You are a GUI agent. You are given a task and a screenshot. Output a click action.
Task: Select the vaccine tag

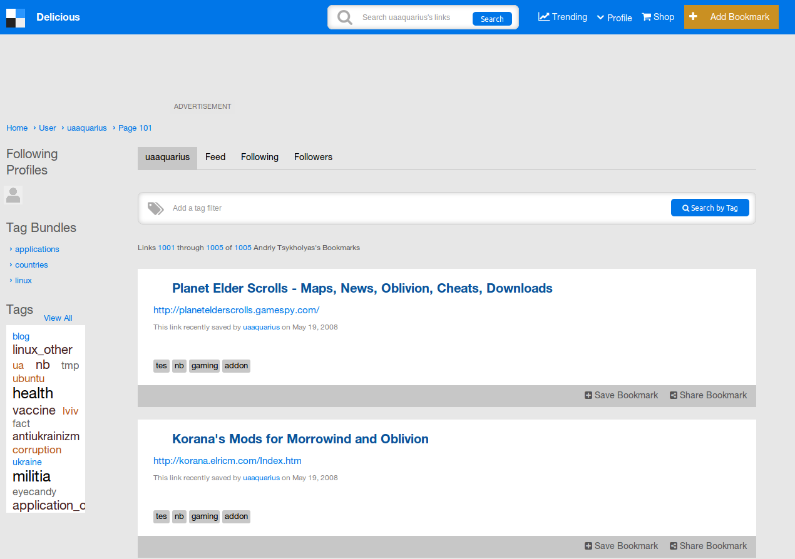(34, 410)
